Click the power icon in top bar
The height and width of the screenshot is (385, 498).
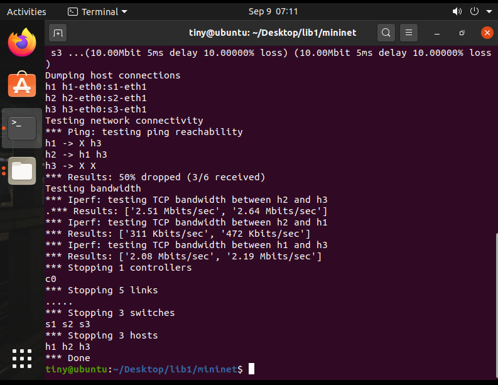point(474,11)
